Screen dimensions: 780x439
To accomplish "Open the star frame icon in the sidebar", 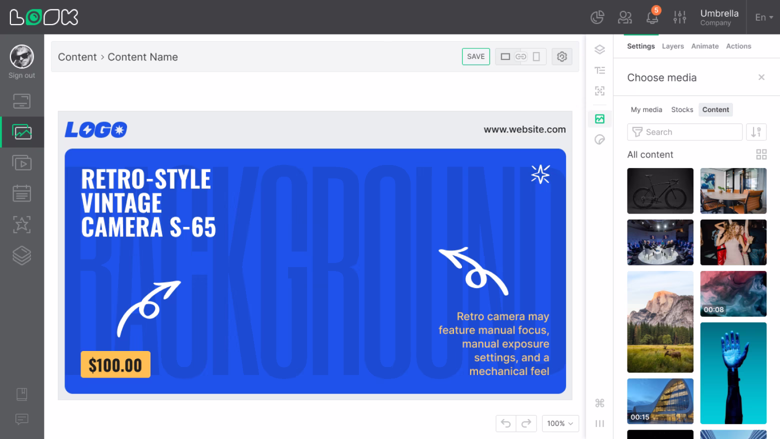I will [21, 224].
